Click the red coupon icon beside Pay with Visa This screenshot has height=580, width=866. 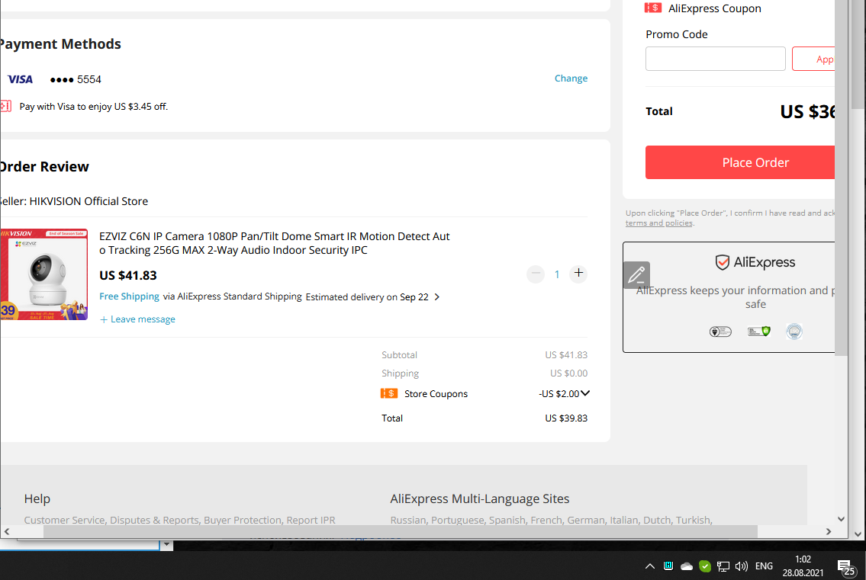[5, 106]
